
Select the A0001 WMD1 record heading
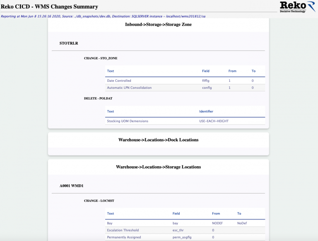(72, 186)
